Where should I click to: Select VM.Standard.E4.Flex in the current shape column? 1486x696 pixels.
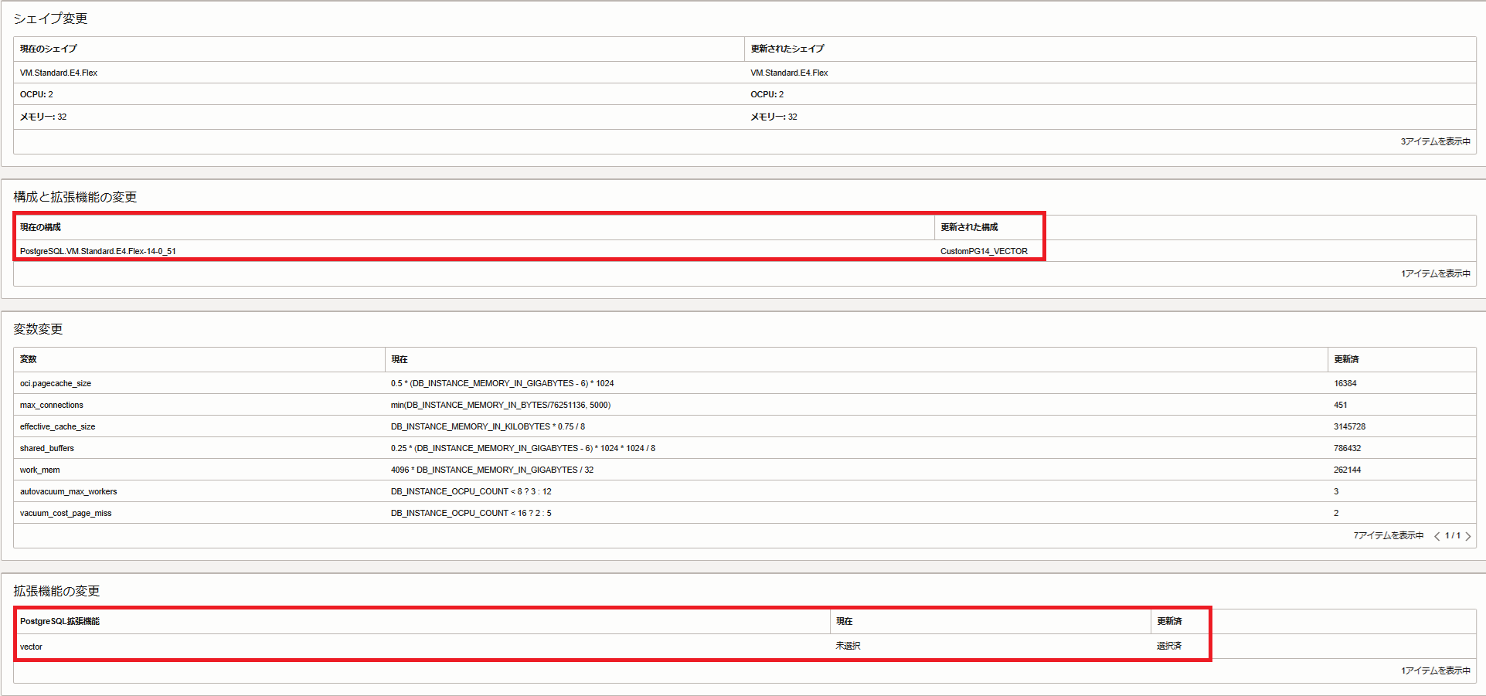click(59, 73)
